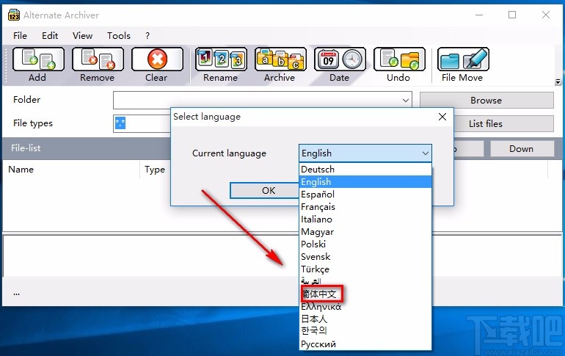This screenshot has height=356, width=565.
Task: Pick Italiano in the language list
Action: point(365,219)
